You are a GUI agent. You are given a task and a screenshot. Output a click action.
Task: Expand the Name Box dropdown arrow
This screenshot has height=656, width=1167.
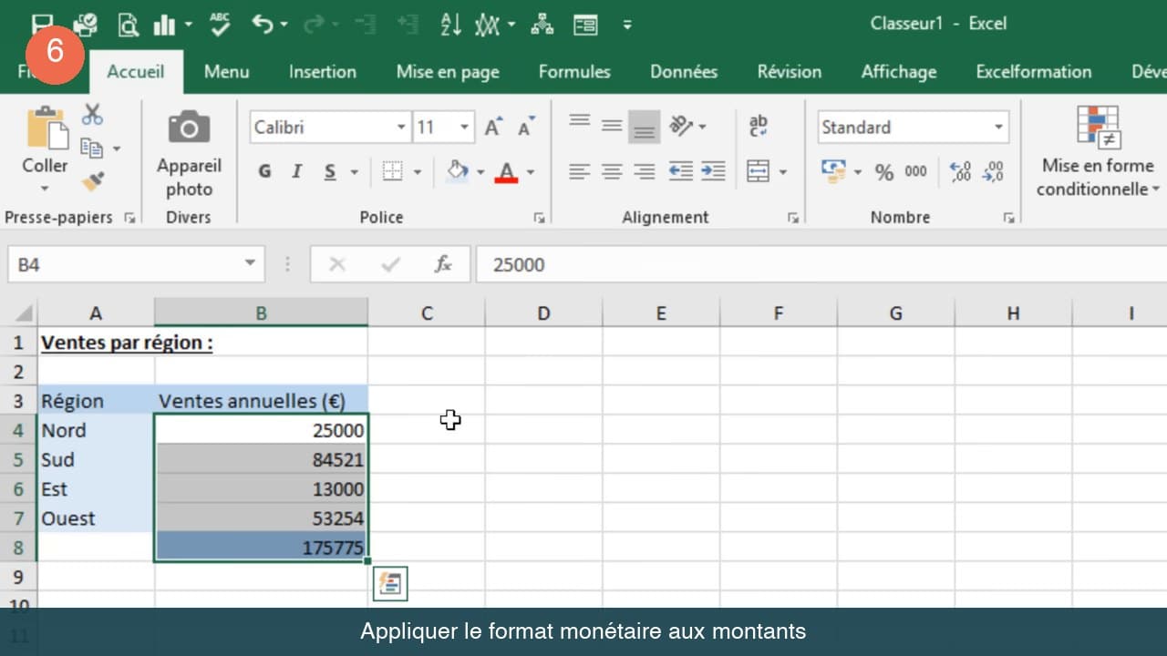[x=249, y=264]
